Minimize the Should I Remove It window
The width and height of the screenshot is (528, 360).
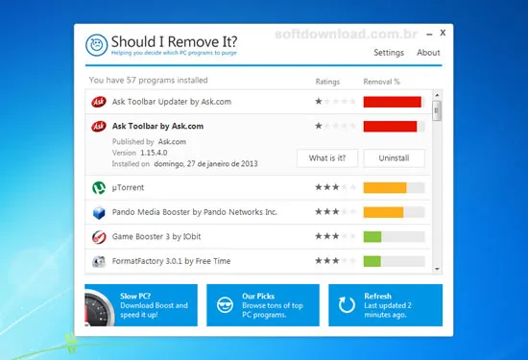(429, 34)
